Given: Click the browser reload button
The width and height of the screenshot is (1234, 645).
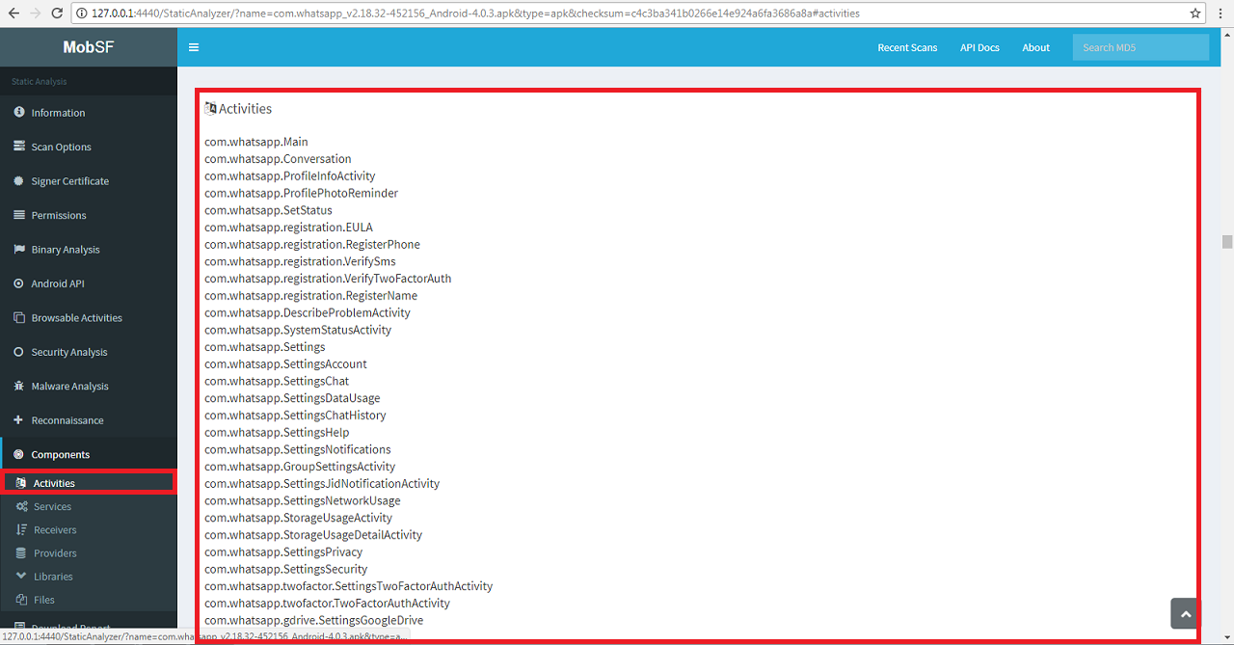Looking at the screenshot, I should pos(58,13).
